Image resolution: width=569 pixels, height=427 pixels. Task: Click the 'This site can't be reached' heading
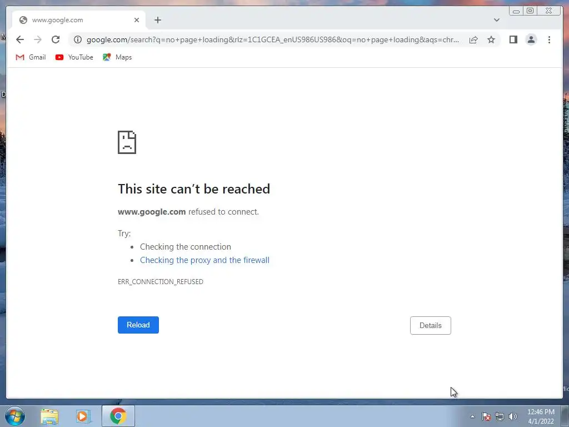(194, 189)
